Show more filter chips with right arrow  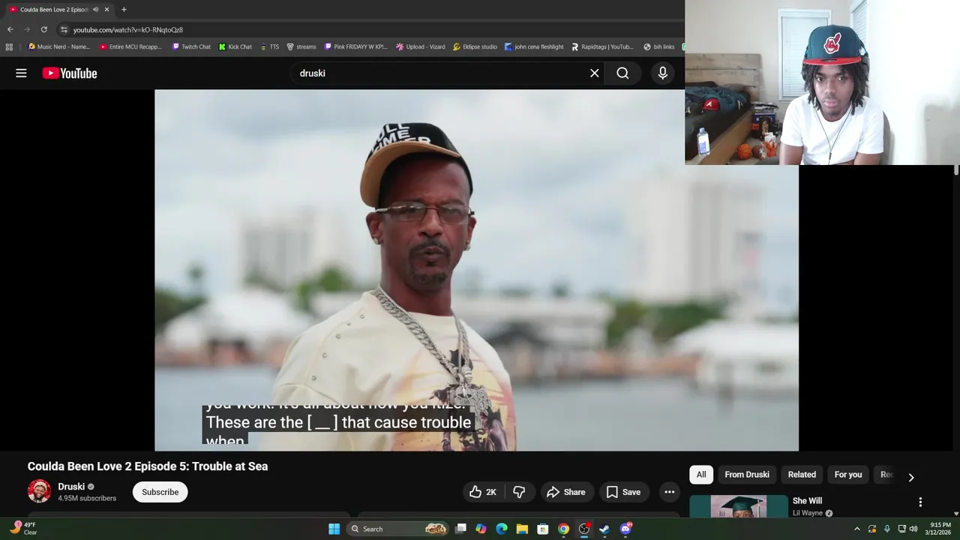(911, 477)
